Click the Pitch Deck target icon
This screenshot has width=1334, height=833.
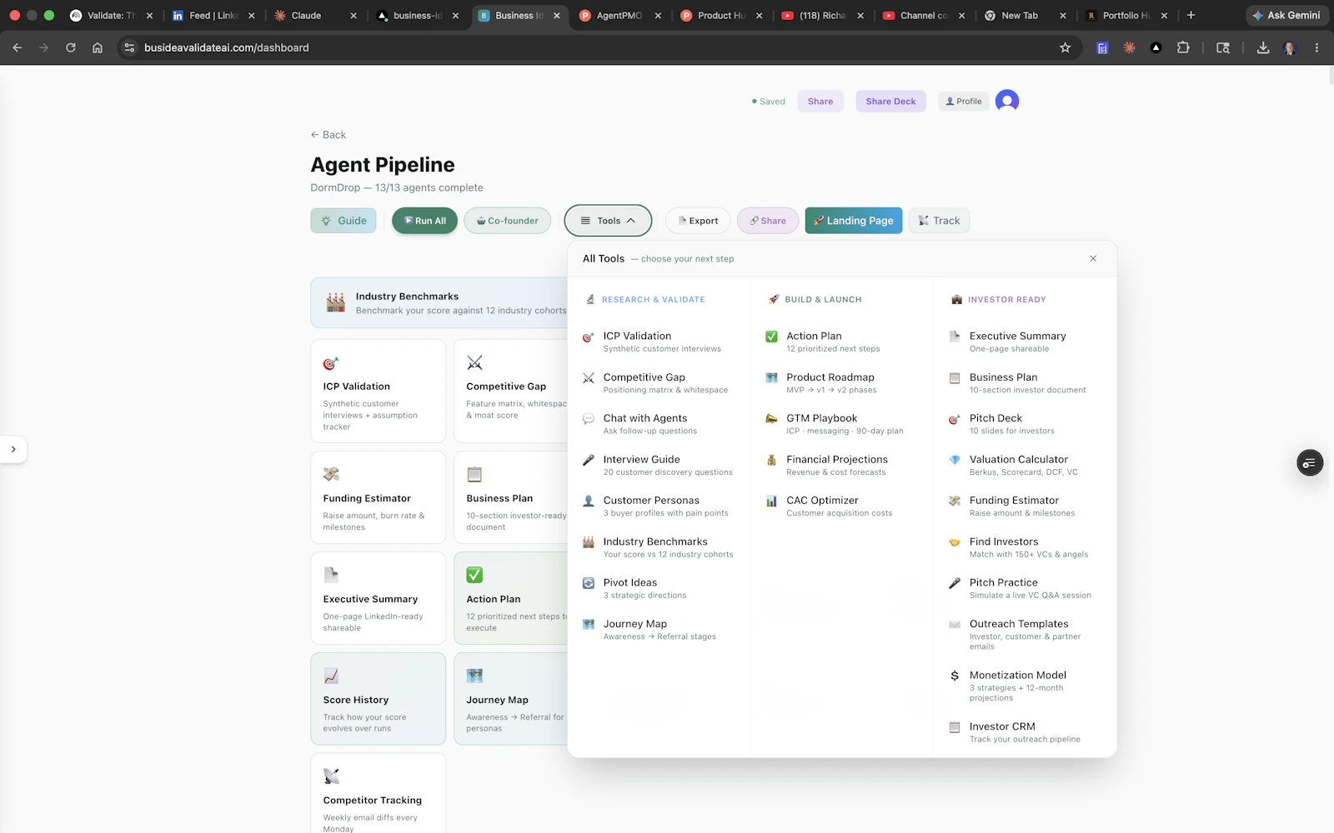[x=955, y=419]
